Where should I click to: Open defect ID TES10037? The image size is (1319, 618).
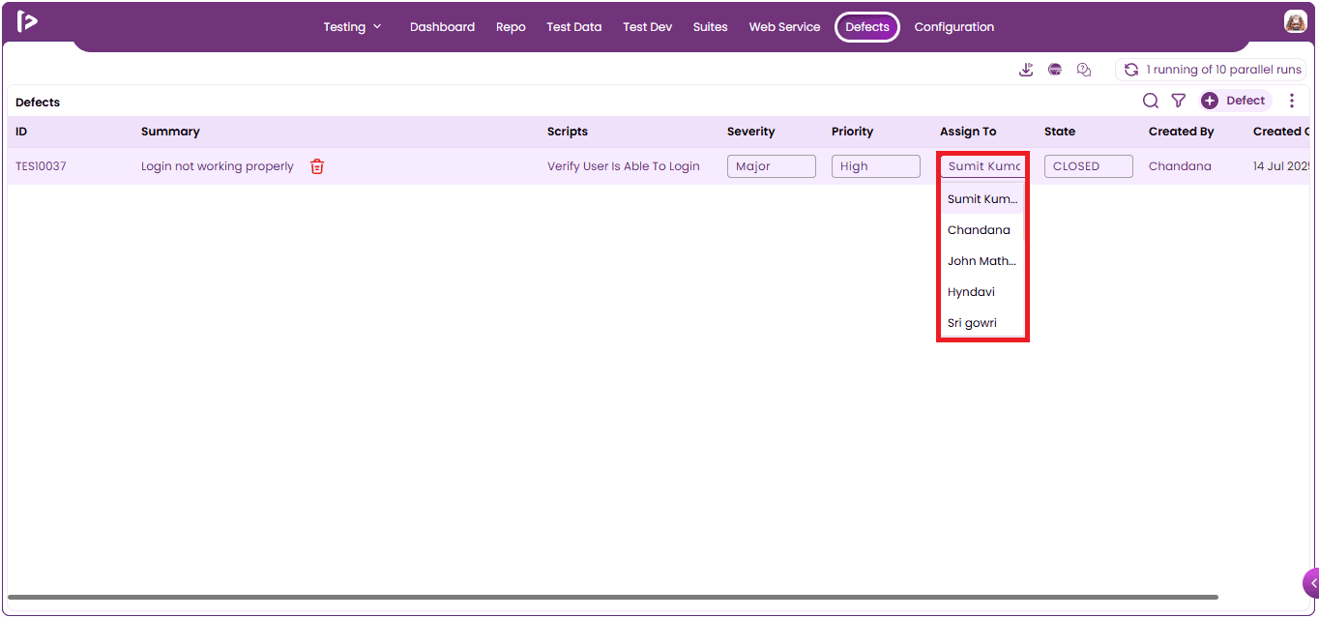tap(41, 166)
